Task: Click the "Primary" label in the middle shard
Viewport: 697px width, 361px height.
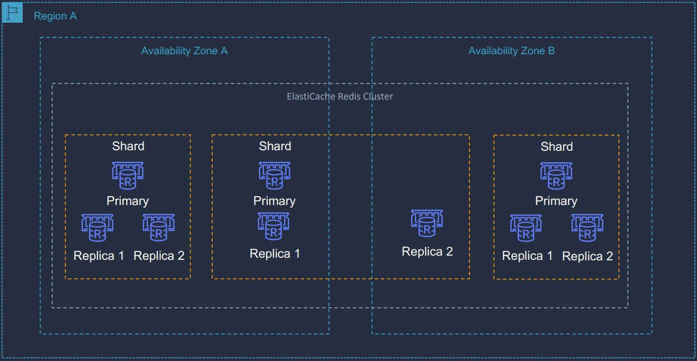Action: [x=275, y=201]
